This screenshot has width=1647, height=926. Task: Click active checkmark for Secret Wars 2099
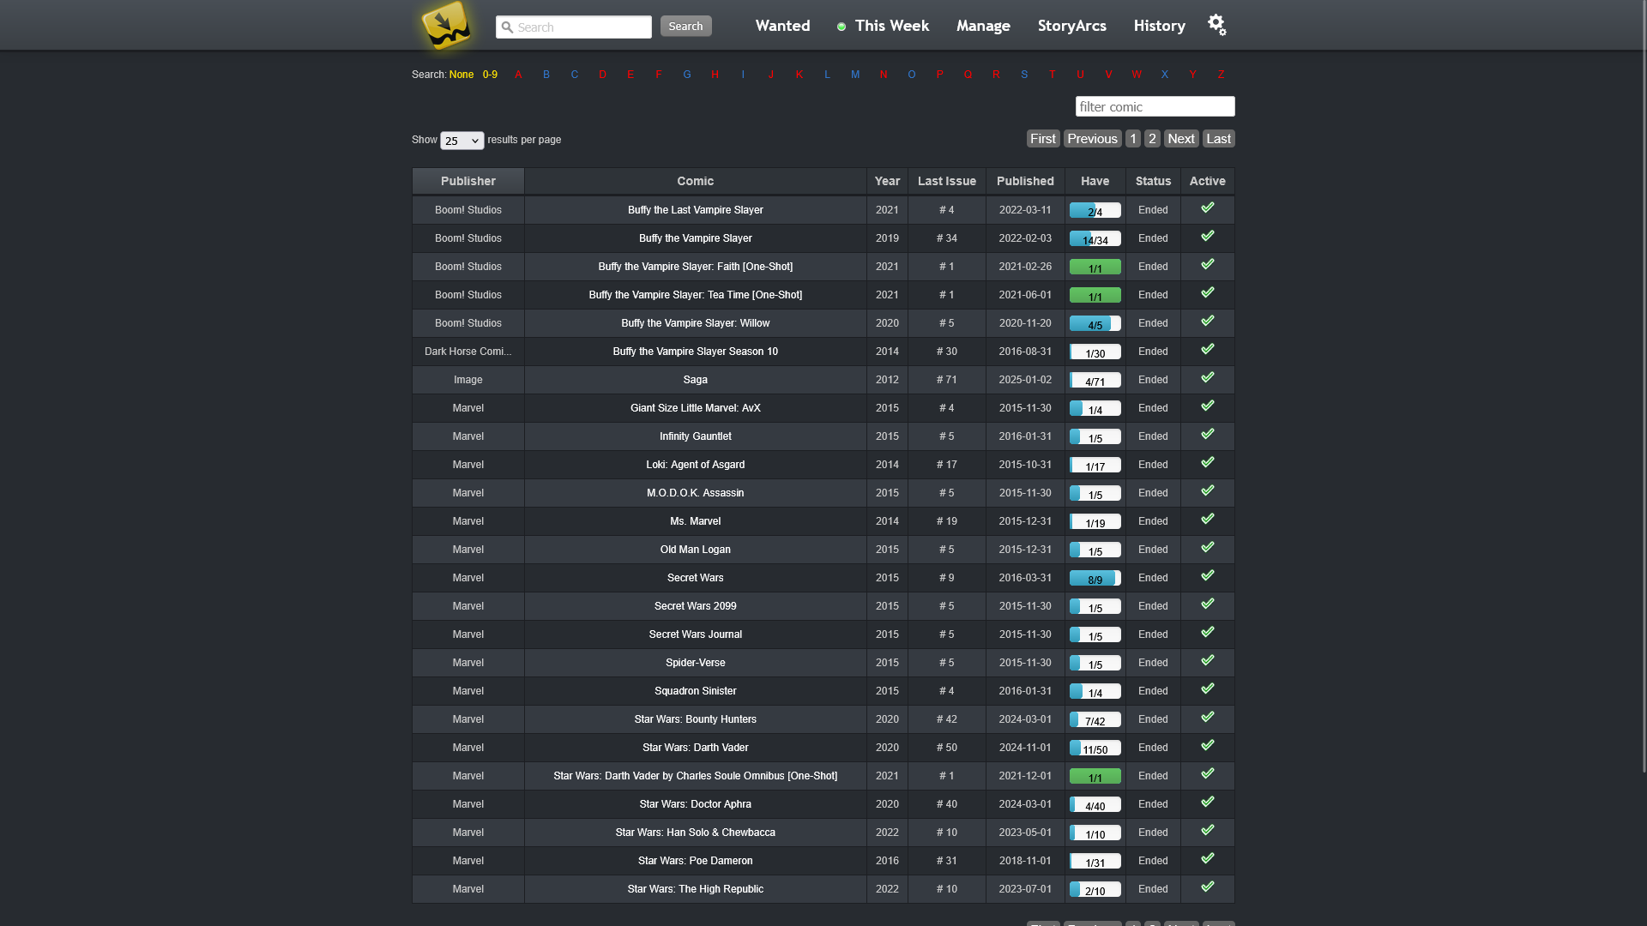(1207, 604)
